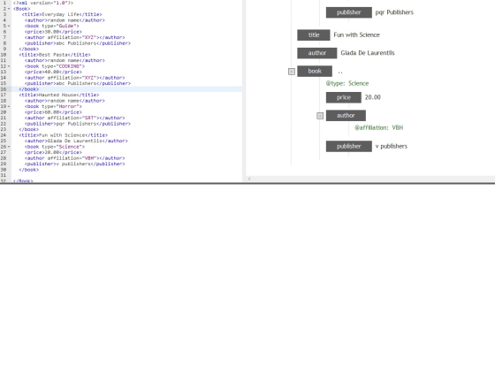The height and width of the screenshot is (390, 495).
Task: Select the publisher node for v publishers
Action: point(349,146)
